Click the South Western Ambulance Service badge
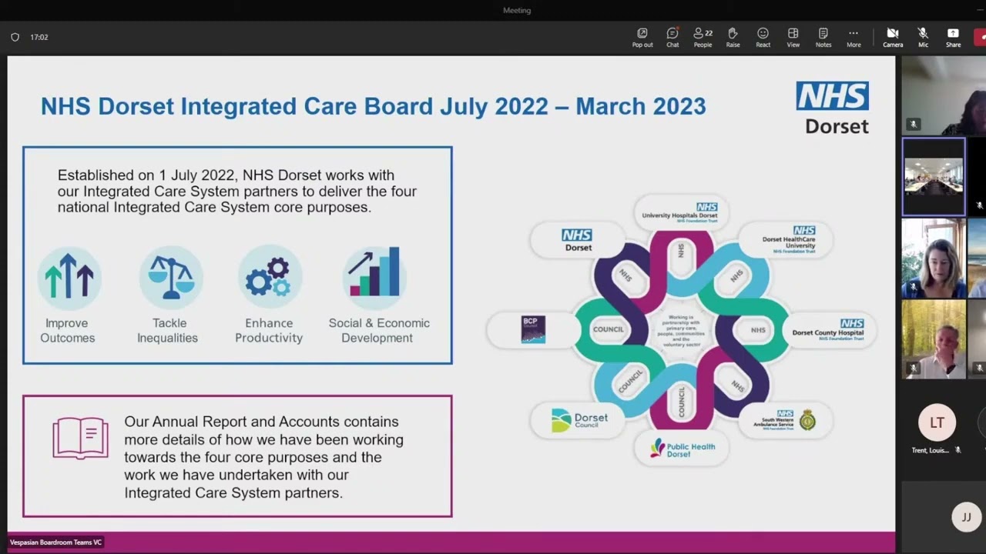 click(x=786, y=419)
